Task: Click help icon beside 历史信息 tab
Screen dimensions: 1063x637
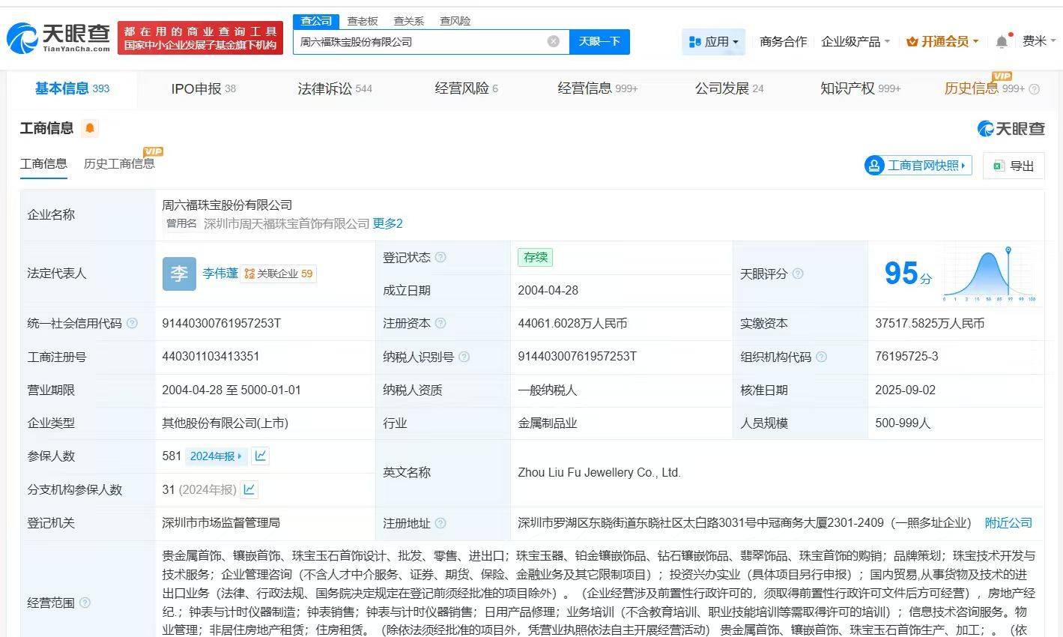Action: (x=1034, y=89)
